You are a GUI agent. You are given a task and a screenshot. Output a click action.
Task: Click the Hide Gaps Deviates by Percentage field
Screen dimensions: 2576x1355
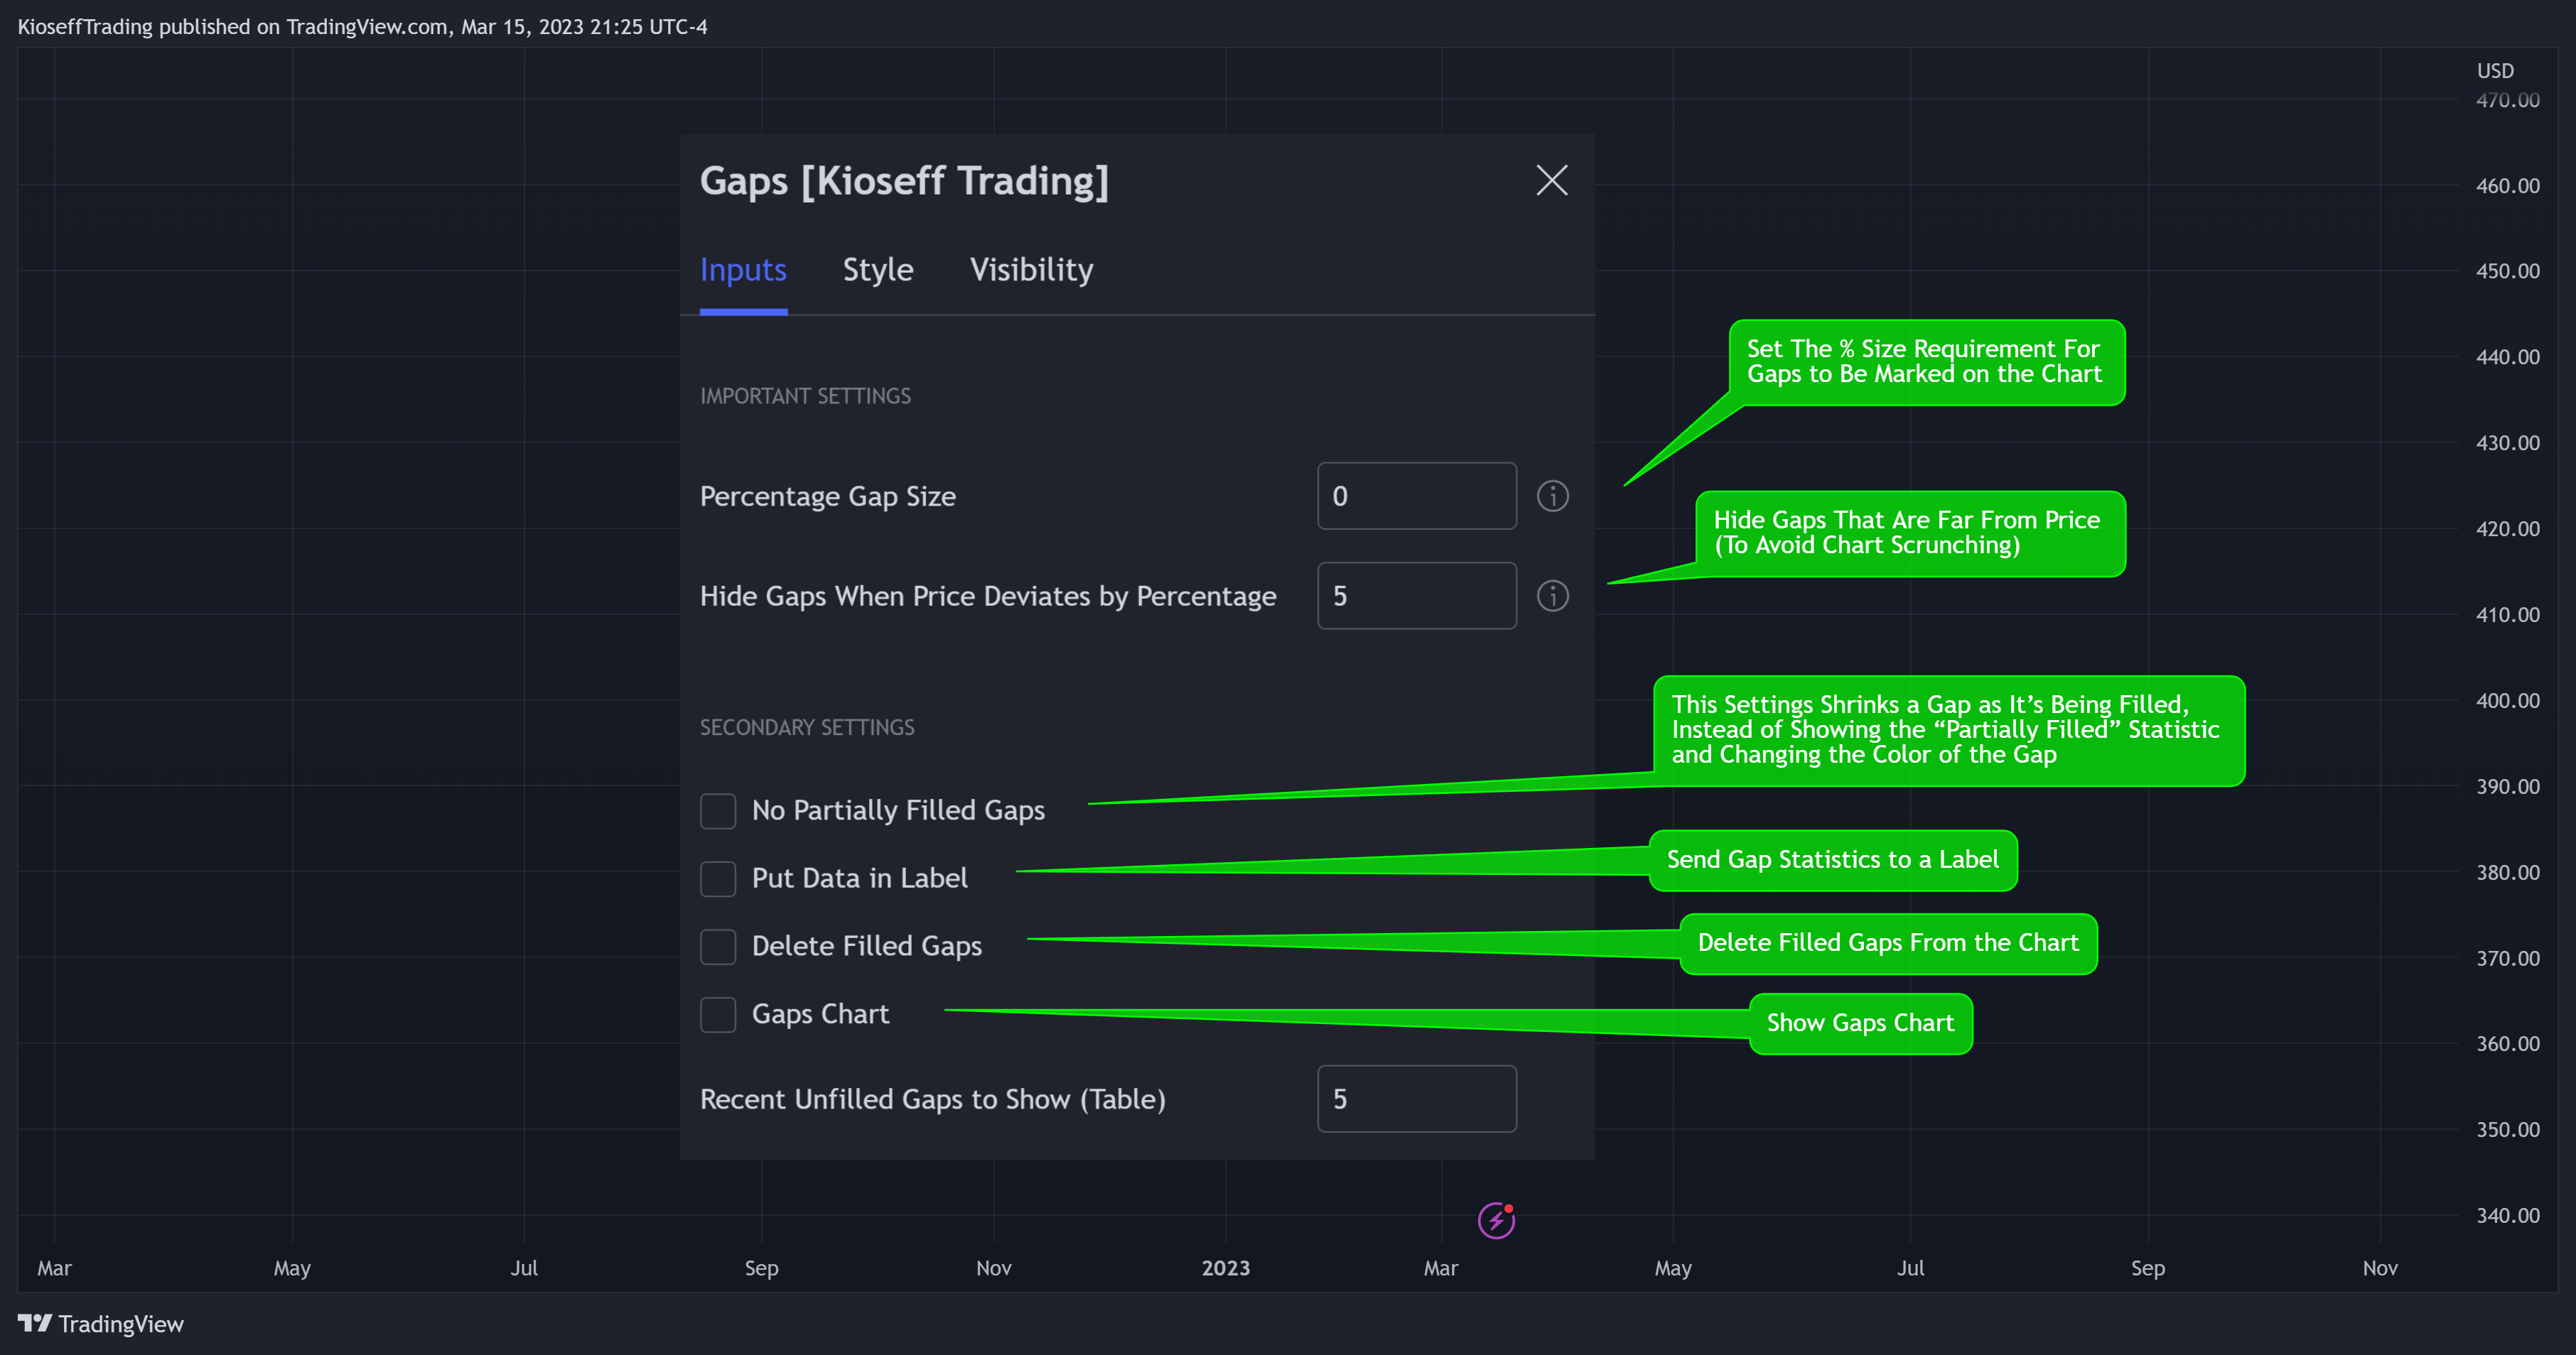click(1416, 596)
